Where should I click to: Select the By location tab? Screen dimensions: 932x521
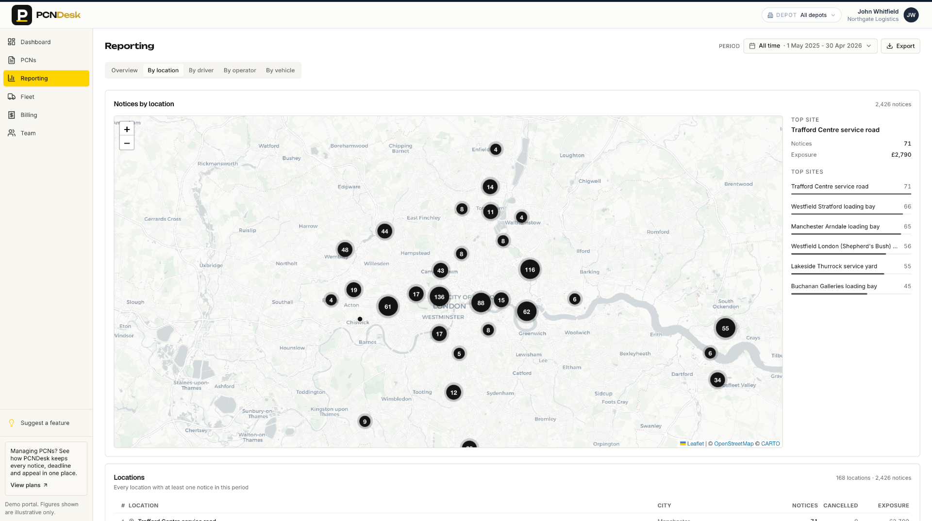[x=163, y=70]
